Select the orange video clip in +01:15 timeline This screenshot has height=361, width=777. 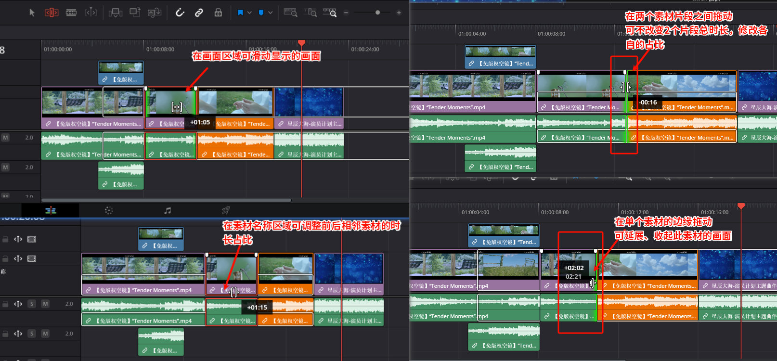pyautogui.click(x=286, y=274)
